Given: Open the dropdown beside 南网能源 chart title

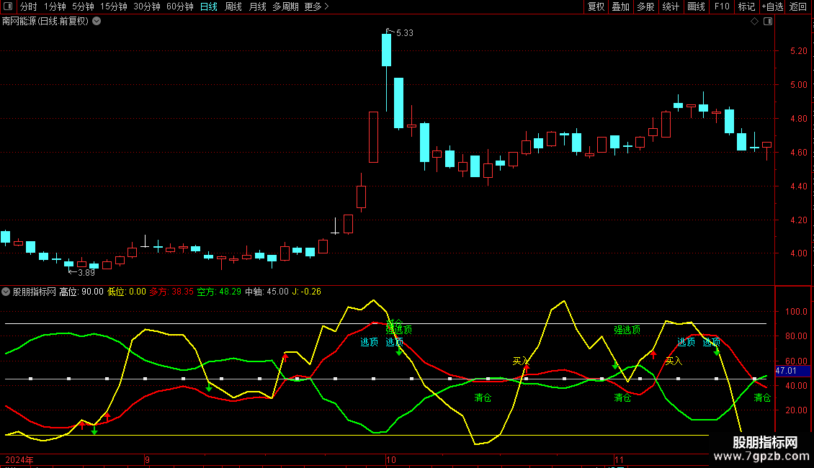Looking at the screenshot, I should pos(97,22).
